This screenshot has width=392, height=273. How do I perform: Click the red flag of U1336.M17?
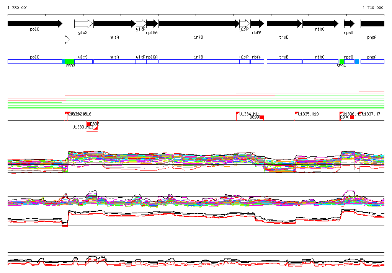341,113
